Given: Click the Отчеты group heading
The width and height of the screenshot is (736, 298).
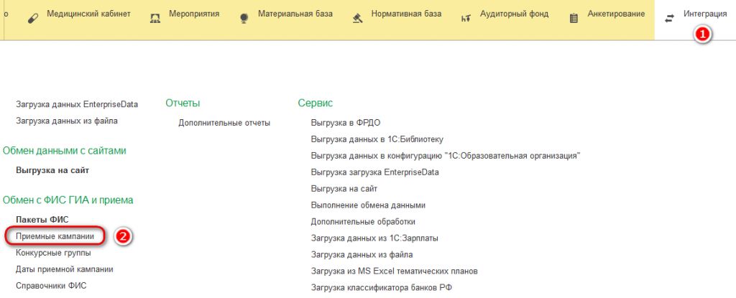Looking at the screenshot, I should tap(183, 103).
